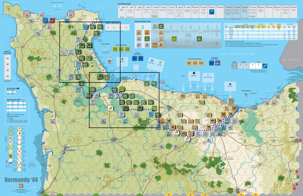Click the GMT Games logo under the title
303x196 pixels.
[x=21, y=186]
